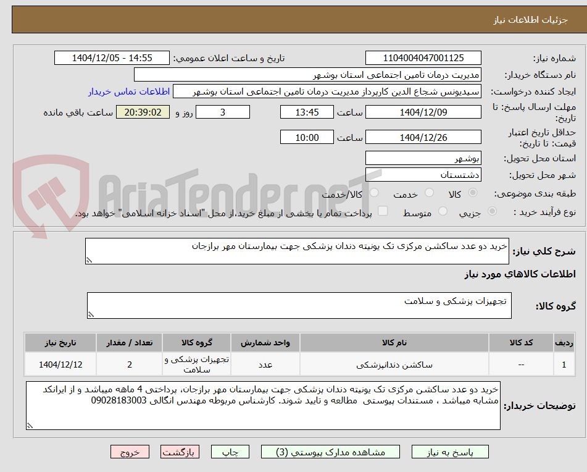Select the کالا/خدمت radio button
Viewport: 587px width, 472px height.
[374, 193]
